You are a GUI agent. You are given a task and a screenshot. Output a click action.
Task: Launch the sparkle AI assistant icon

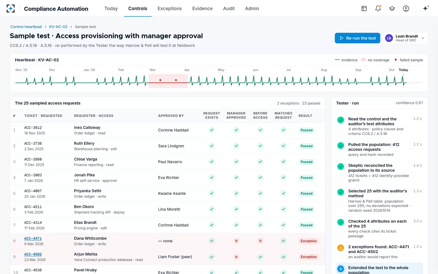pos(426,8)
